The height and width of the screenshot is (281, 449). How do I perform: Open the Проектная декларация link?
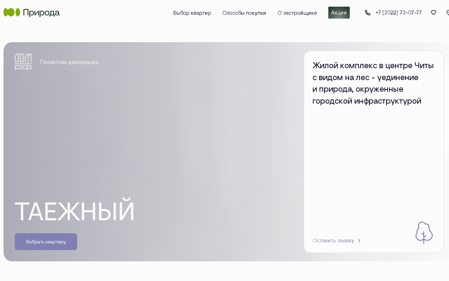pos(69,62)
